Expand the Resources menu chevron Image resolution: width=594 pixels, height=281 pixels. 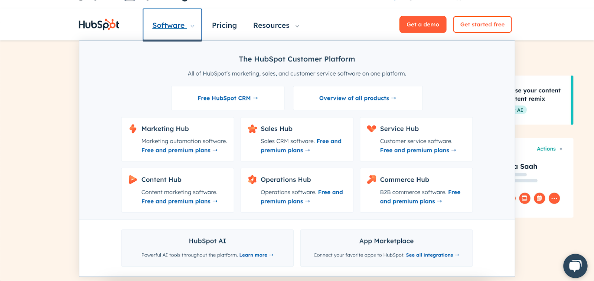click(297, 26)
